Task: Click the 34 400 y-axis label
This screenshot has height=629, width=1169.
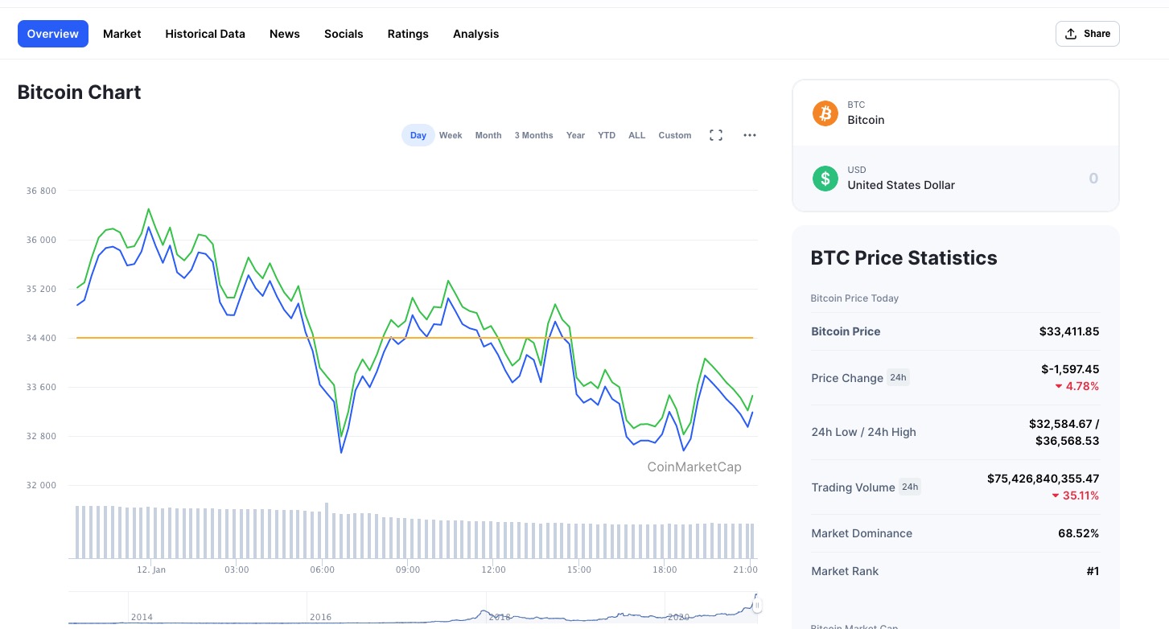Action: pyautogui.click(x=42, y=338)
